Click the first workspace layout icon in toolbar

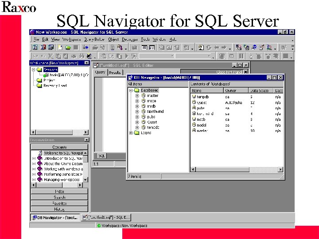click(x=35, y=47)
